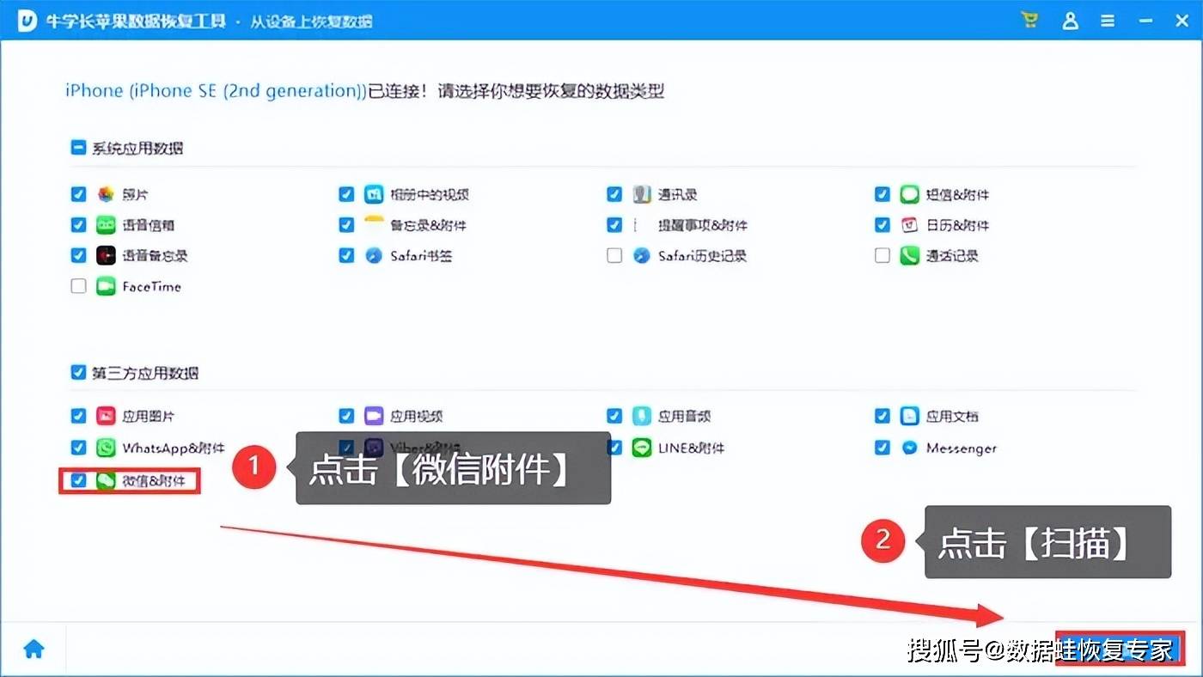The height and width of the screenshot is (677, 1203).
Task: Uncheck the Messenger checkbox
Action: pos(882,448)
